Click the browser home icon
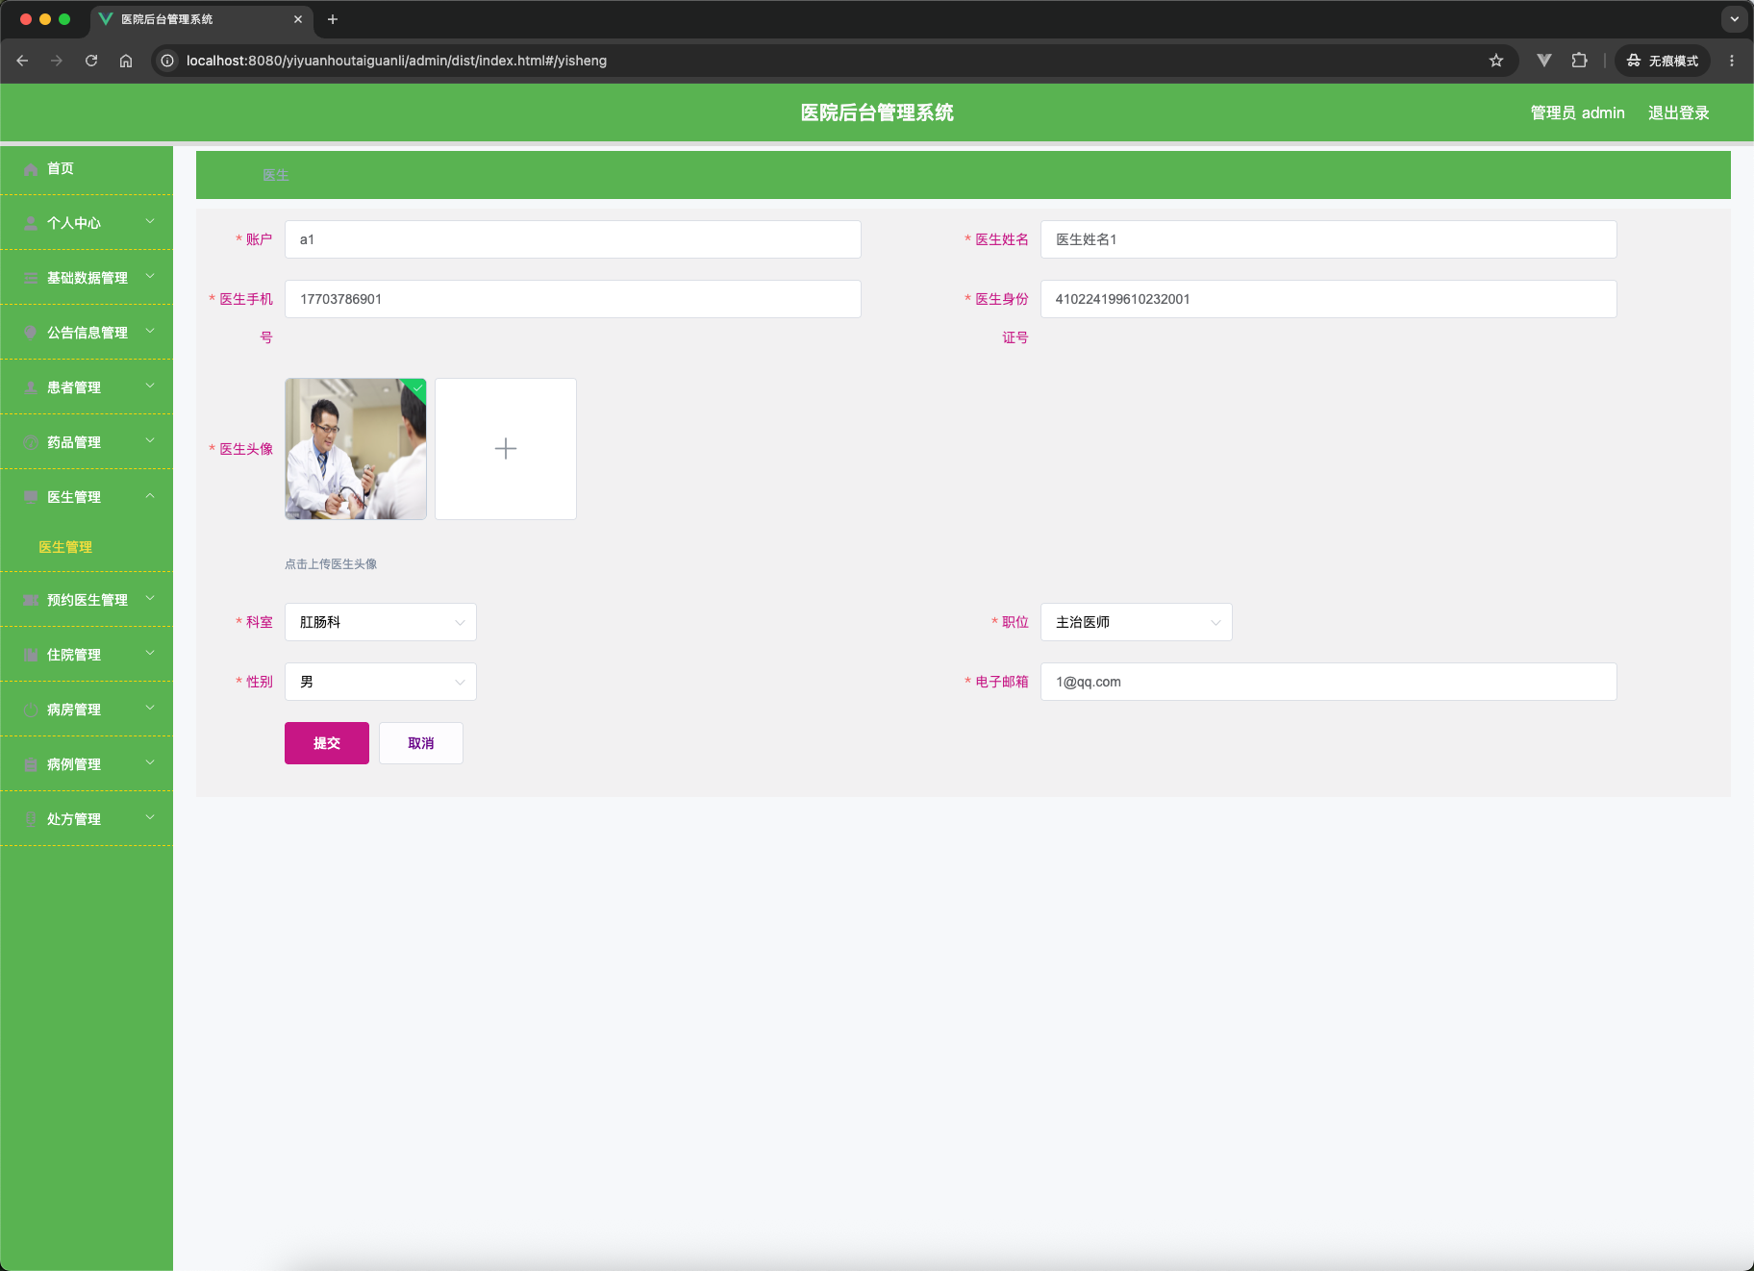1754x1271 pixels. click(126, 61)
